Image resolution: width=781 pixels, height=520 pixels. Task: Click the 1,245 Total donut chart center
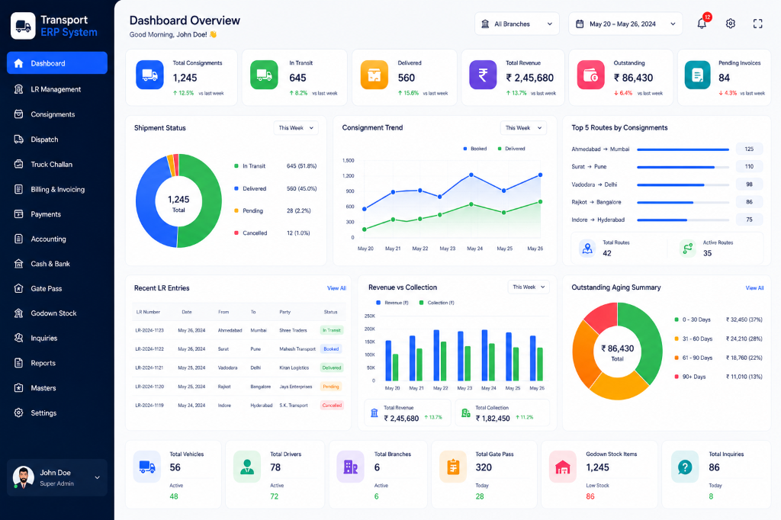click(x=178, y=203)
